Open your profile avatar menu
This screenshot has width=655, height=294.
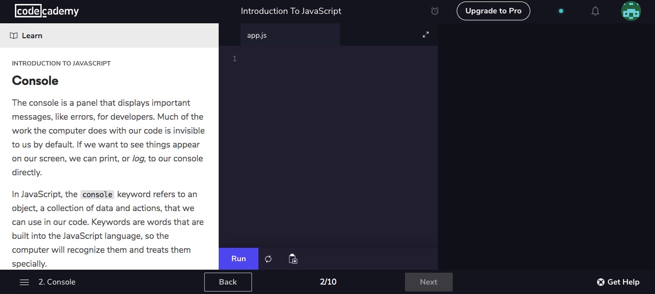(x=631, y=10)
